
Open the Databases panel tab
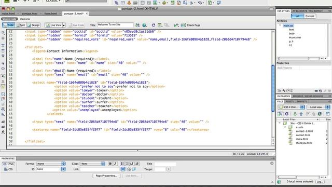[x=284, y=96]
